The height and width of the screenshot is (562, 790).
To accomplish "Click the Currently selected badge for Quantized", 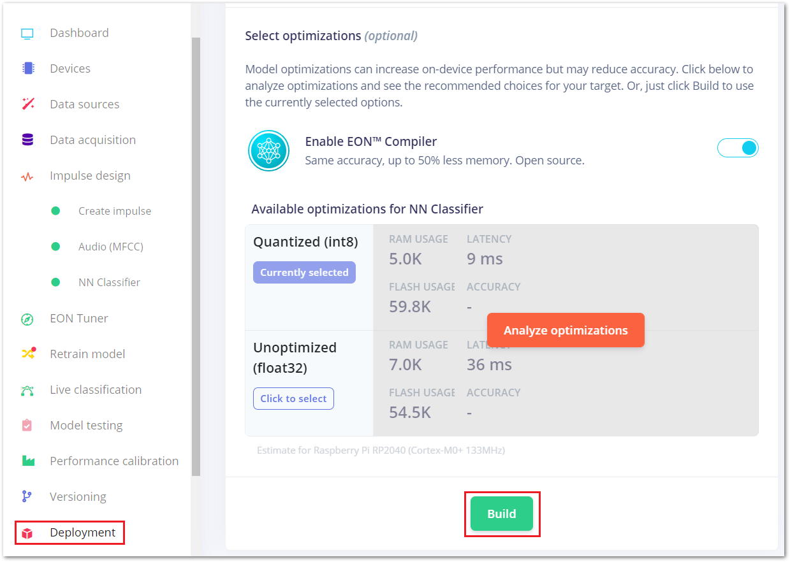I will (x=304, y=273).
